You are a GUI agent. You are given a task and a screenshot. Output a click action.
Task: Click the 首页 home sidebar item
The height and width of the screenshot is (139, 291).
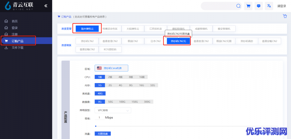(x=14, y=21)
